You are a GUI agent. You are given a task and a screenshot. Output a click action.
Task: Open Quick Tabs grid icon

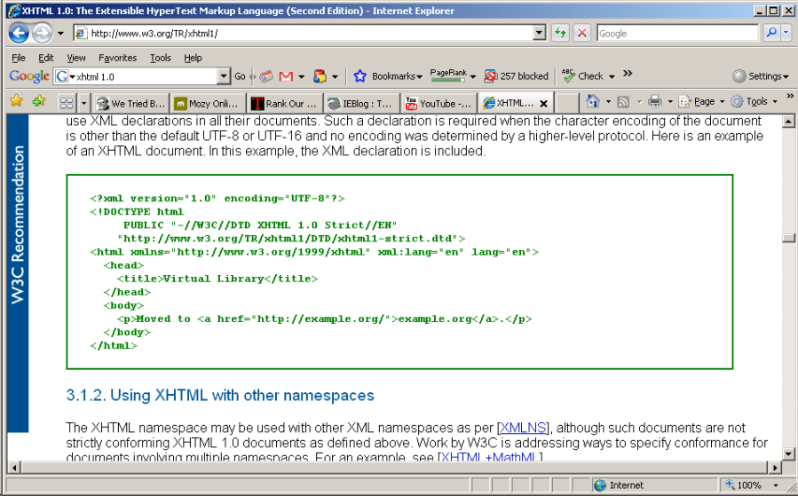(66, 103)
